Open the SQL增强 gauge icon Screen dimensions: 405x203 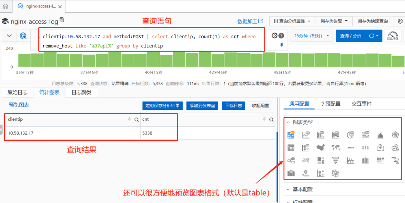coord(393,36)
